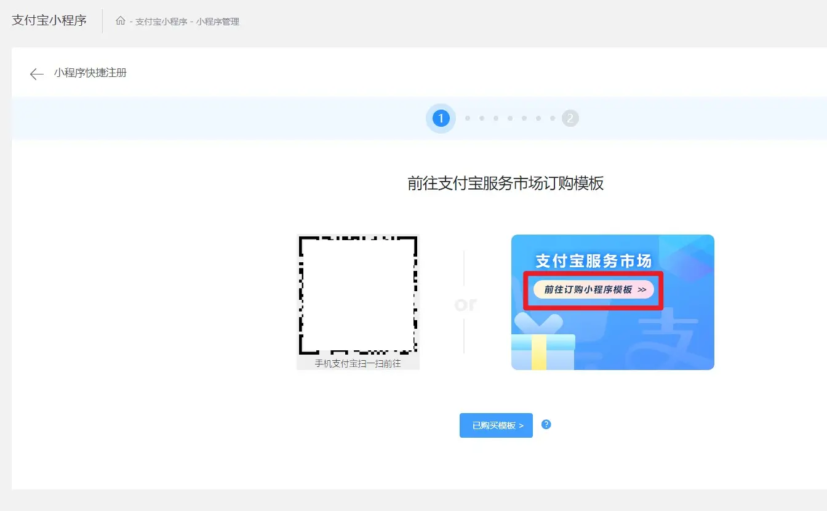This screenshot has width=827, height=511.
Task: Click the 支付宝小程序 title at top left
Action: pyautogui.click(x=49, y=20)
